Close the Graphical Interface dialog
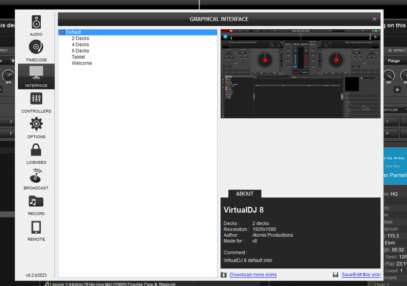Image resolution: width=407 pixels, height=286 pixels. click(374, 19)
